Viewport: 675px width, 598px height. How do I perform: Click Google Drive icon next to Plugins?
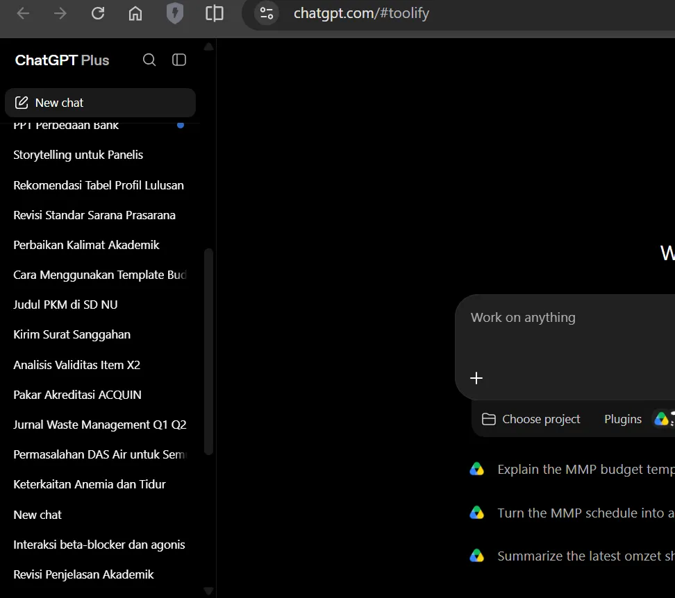click(662, 419)
